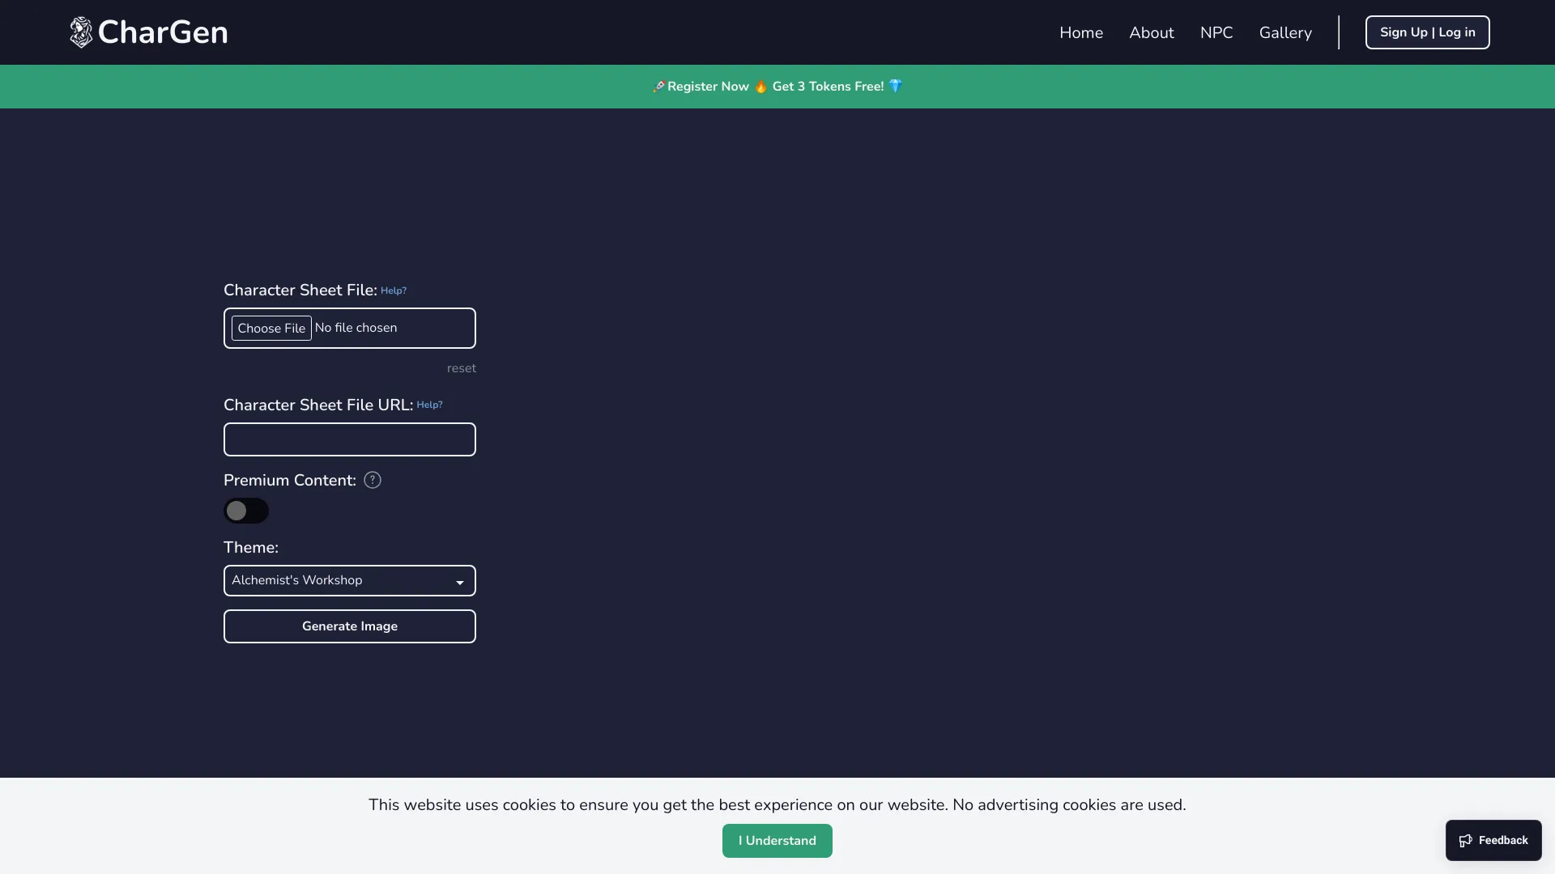Screen dimensions: 1555x874
Task: Click reset below the file chooser
Action: coord(461,368)
